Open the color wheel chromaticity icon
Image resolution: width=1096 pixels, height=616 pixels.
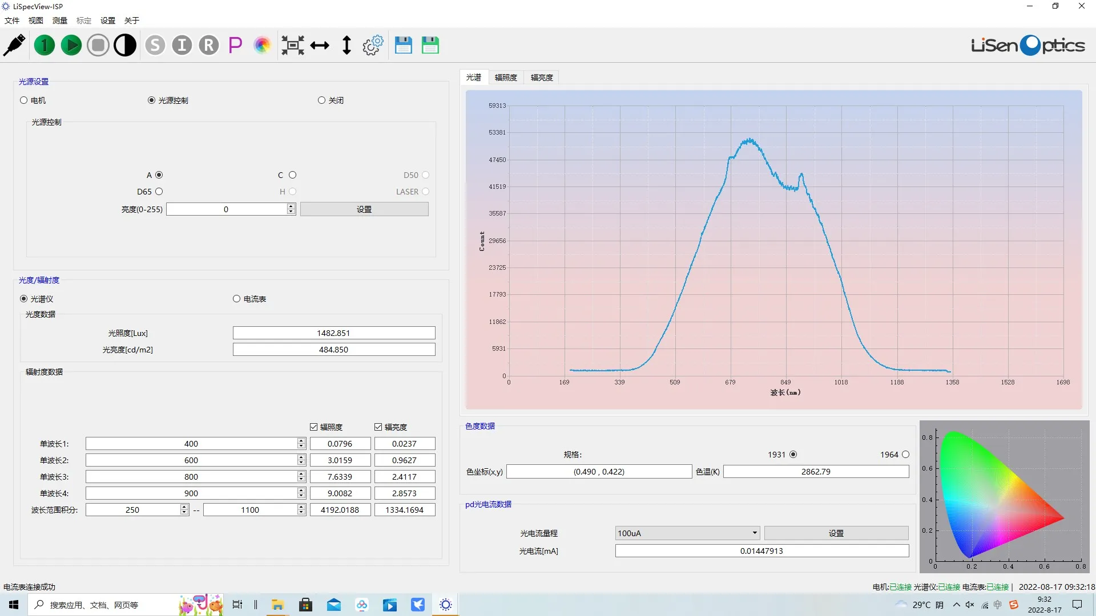262,45
